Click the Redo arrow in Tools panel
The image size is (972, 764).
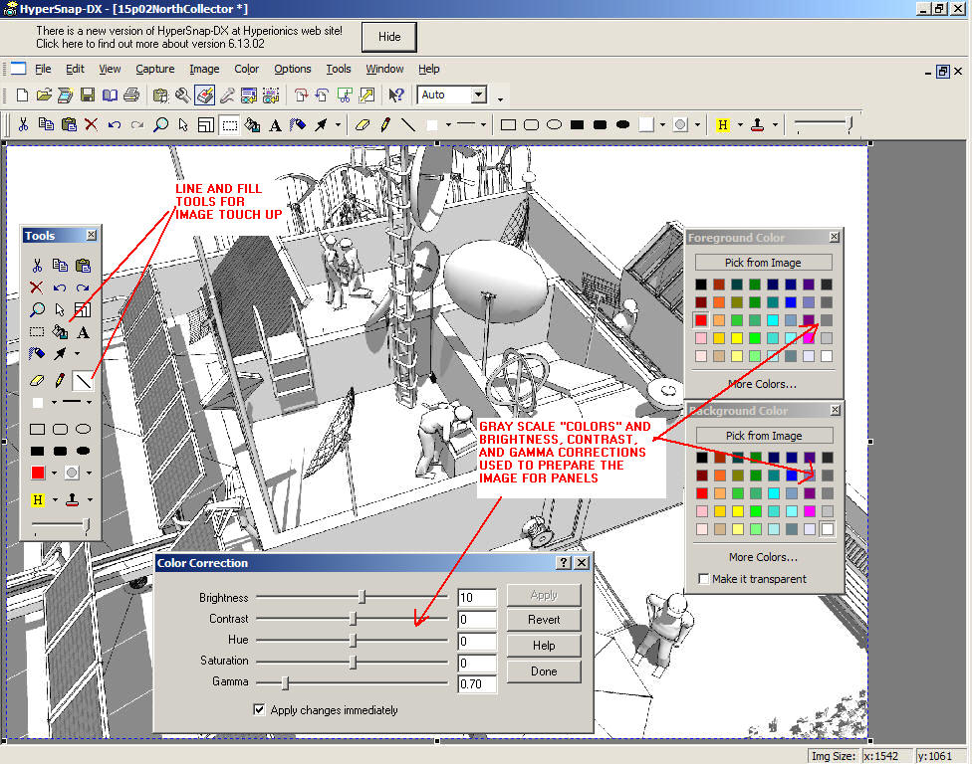pyautogui.click(x=83, y=287)
